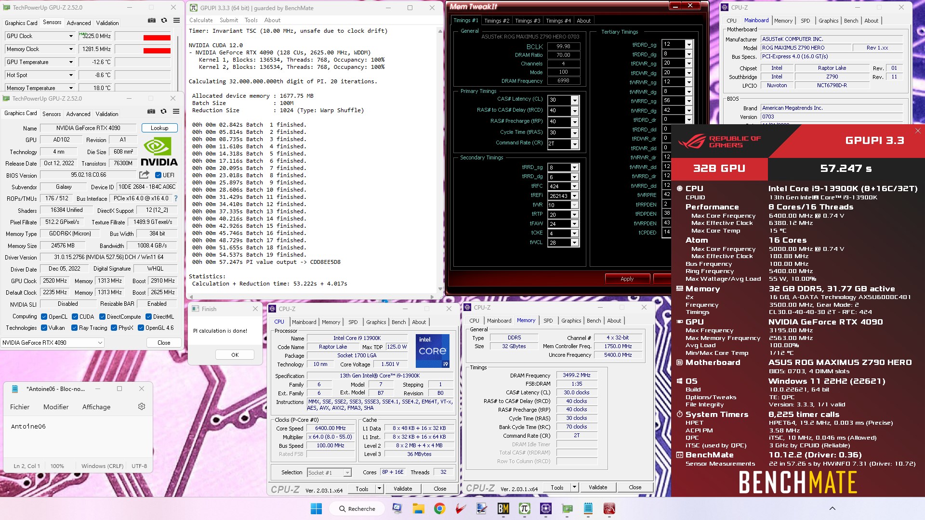The image size is (925, 520).
Task: Open hamburger menu in GPU-Z Sensors window
Action: click(x=176, y=20)
